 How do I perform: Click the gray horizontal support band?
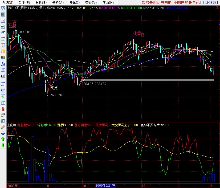pos(147,80)
